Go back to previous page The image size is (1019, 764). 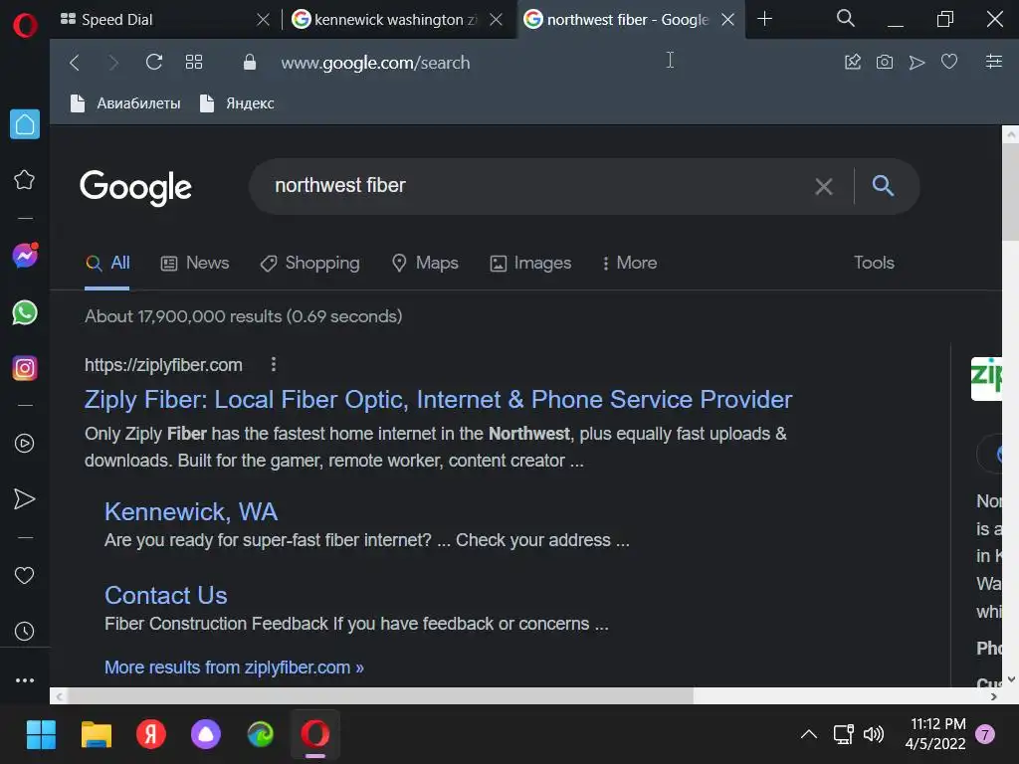pos(75,63)
